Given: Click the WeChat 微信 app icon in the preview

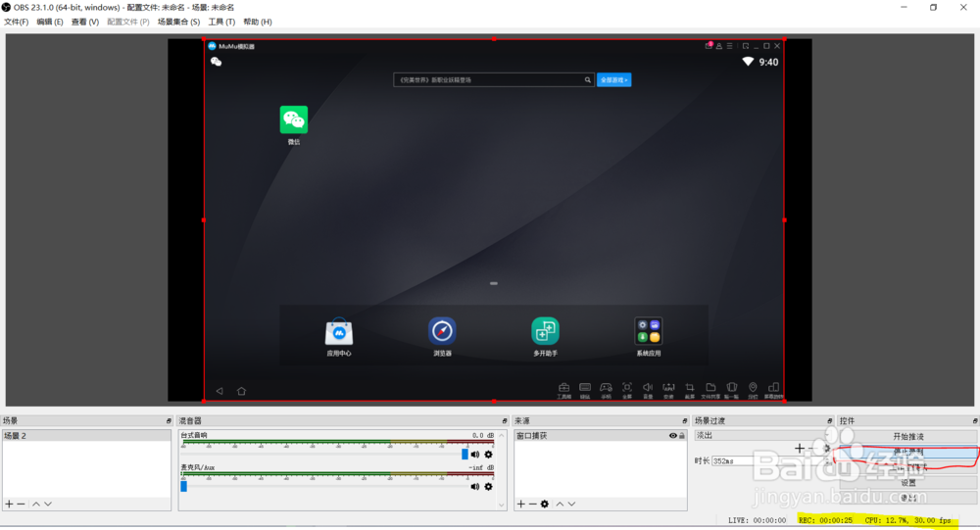Looking at the screenshot, I should pos(294,120).
